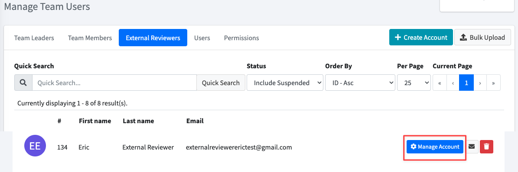
Task: Click the magnifying glass search icon
Action: (23, 83)
